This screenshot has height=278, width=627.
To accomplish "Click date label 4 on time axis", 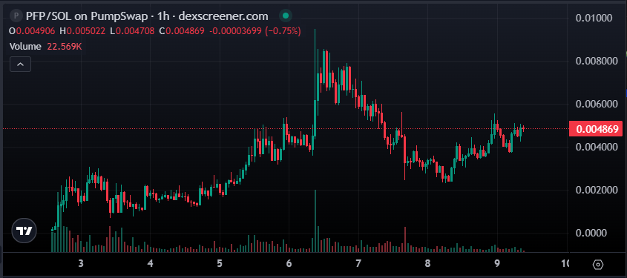I will 151,264.
